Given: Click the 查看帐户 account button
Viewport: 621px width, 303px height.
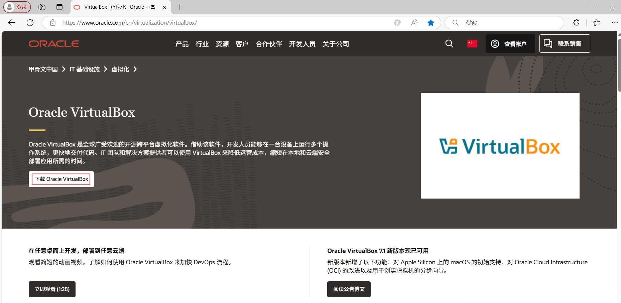Looking at the screenshot, I should (510, 44).
